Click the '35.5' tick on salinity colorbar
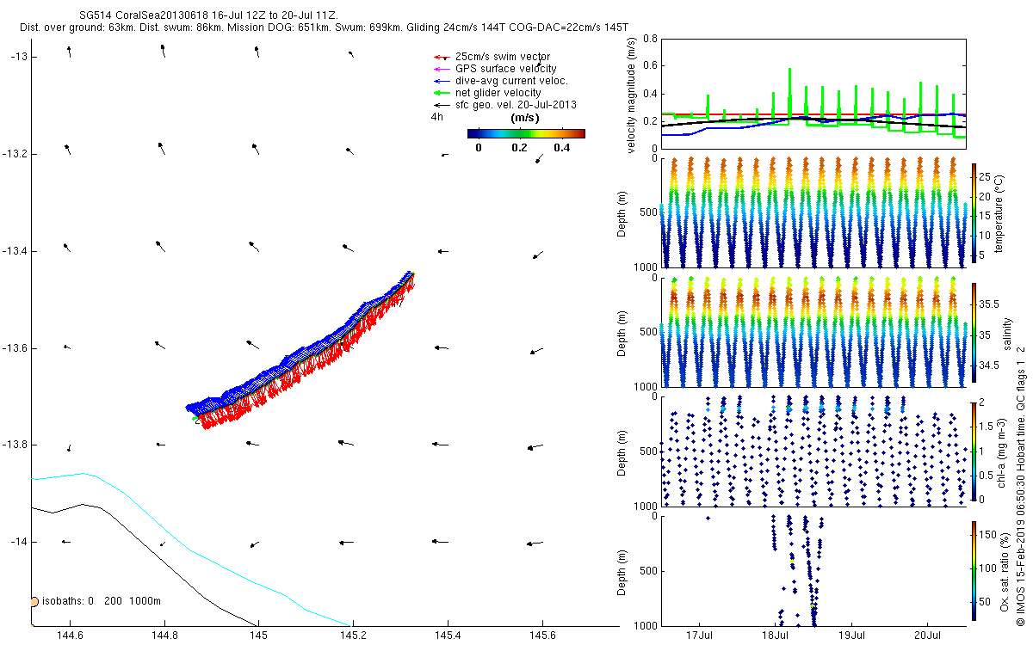Screen dimensions: 1033x645 989,304
